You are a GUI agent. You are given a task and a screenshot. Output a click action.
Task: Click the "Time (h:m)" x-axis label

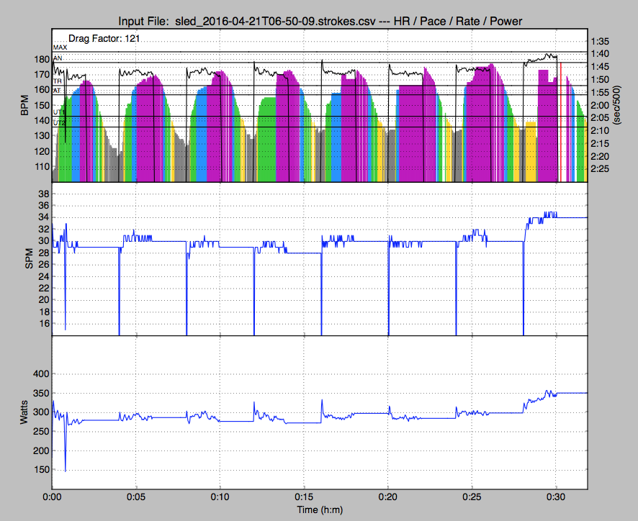[320, 510]
